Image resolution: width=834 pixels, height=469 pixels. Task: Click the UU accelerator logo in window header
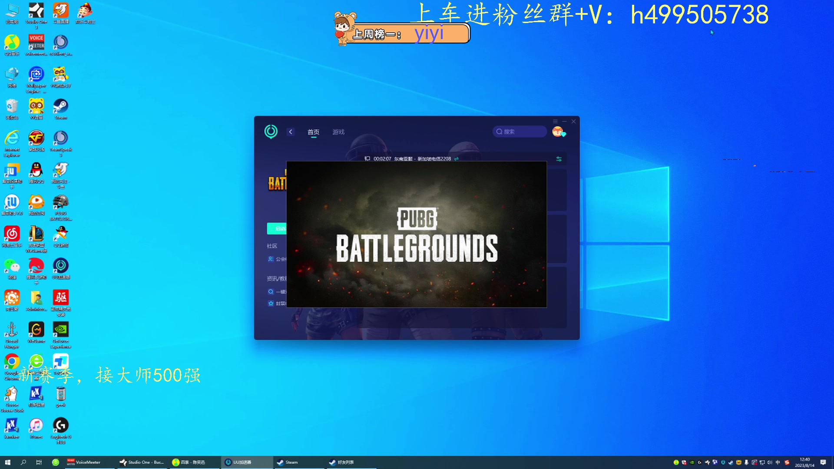[x=271, y=132]
